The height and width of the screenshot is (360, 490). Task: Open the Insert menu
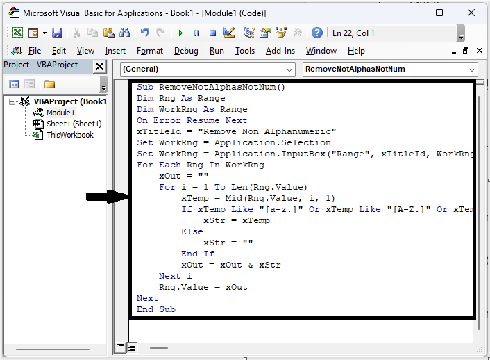coord(115,51)
